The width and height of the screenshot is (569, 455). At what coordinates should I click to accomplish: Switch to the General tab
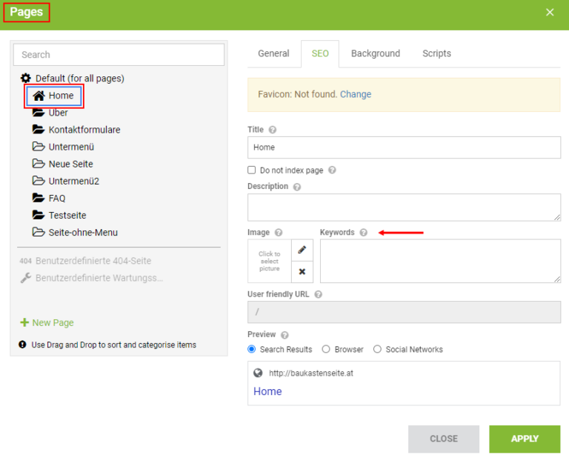(273, 53)
